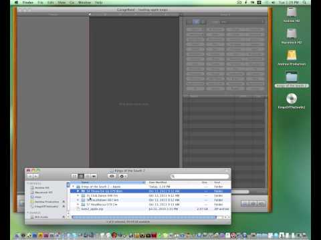Click the Finder window search field
The height and width of the screenshot is (240, 321).
pos(200,177)
